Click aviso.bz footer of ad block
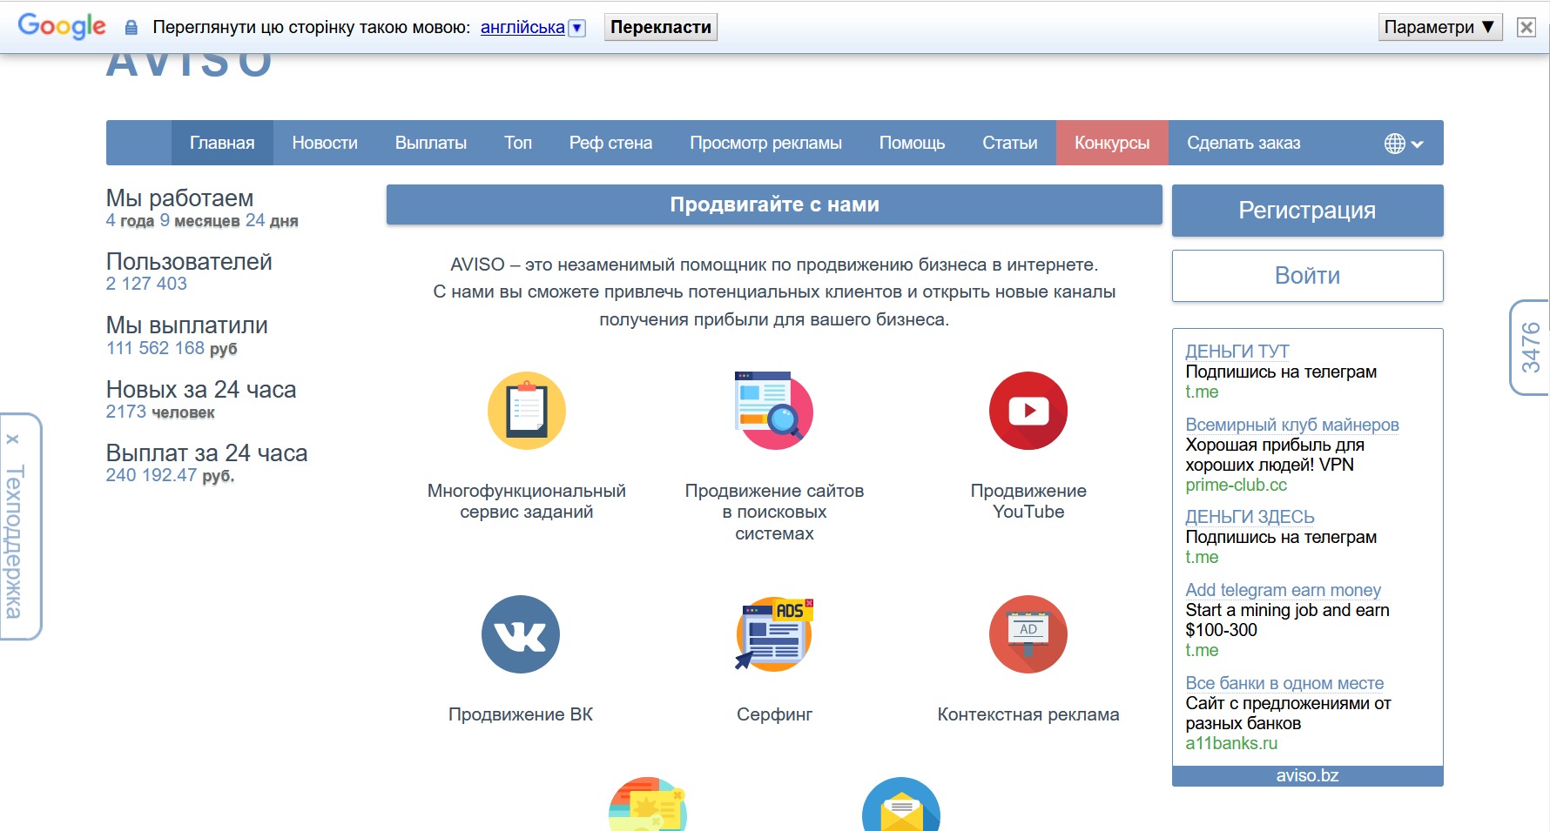1550x831 pixels. coord(1307,775)
